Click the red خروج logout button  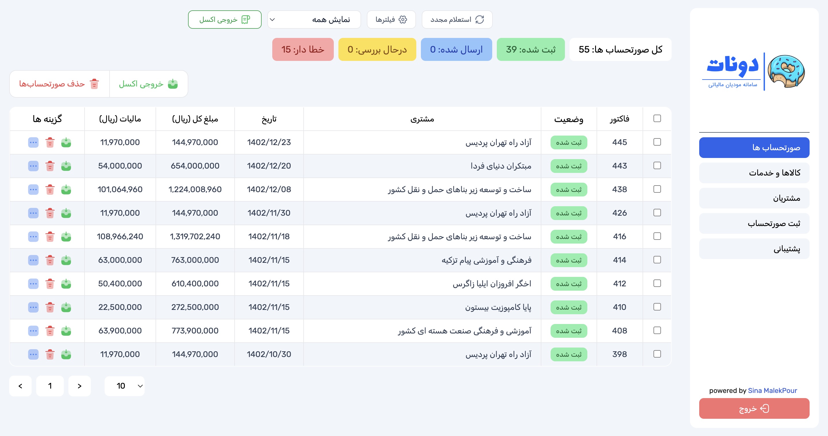754,408
